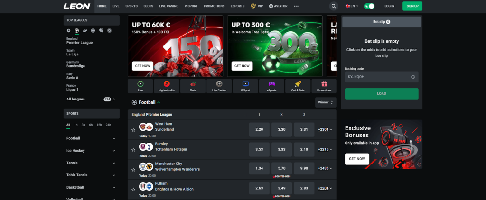Open the eSports gamepad tile
The height and width of the screenshot is (200, 486).
pos(271,86)
